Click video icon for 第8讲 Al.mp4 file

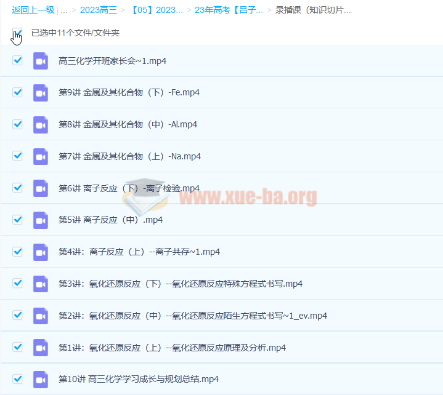[40, 124]
